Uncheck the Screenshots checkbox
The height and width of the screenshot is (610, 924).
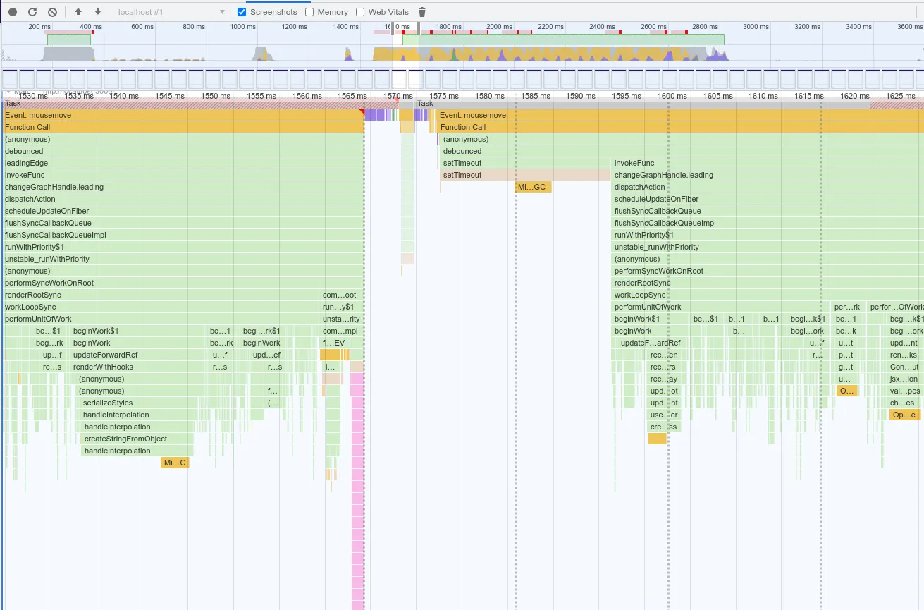(x=242, y=12)
